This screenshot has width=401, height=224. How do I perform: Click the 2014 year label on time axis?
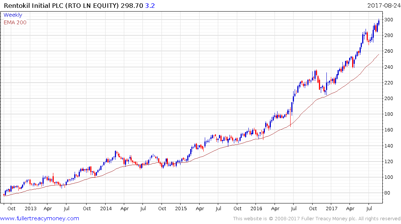[x=106, y=208]
